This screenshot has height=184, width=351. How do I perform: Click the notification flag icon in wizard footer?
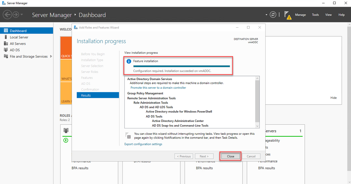(128, 135)
